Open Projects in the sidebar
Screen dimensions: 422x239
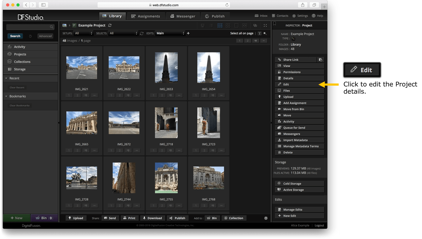click(31, 54)
